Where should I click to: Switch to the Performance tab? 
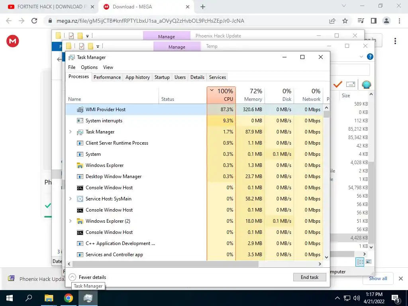[107, 77]
